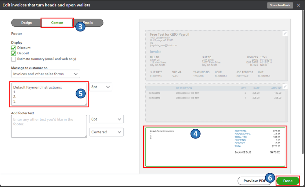Close the invoice editor dialog
The image size is (305, 187).
298,5
